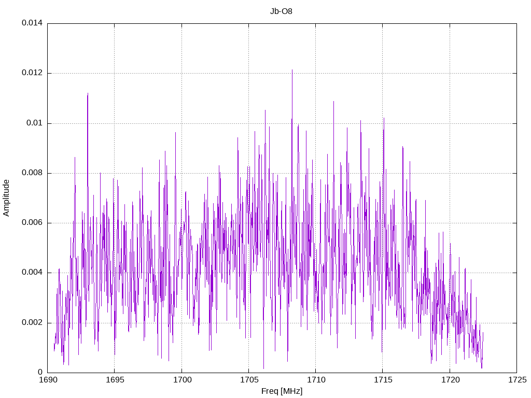Click the y-axis tick value 0.014
Screen dimensions: 531x398
[32, 23]
